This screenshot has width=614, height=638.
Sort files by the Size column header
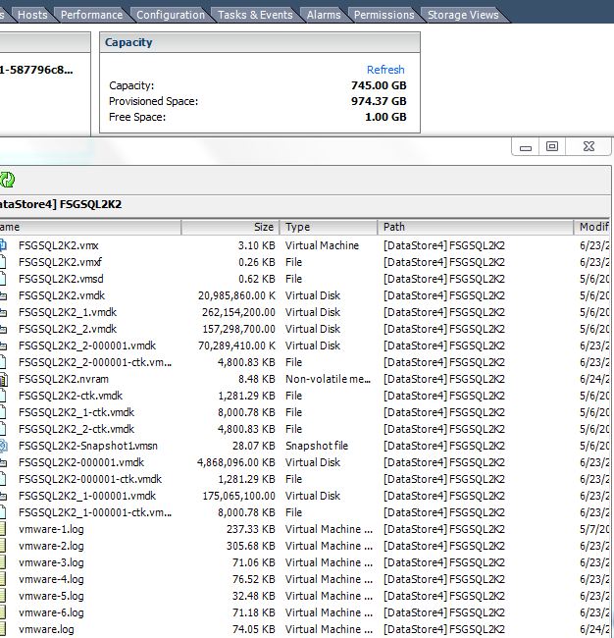[x=230, y=227]
